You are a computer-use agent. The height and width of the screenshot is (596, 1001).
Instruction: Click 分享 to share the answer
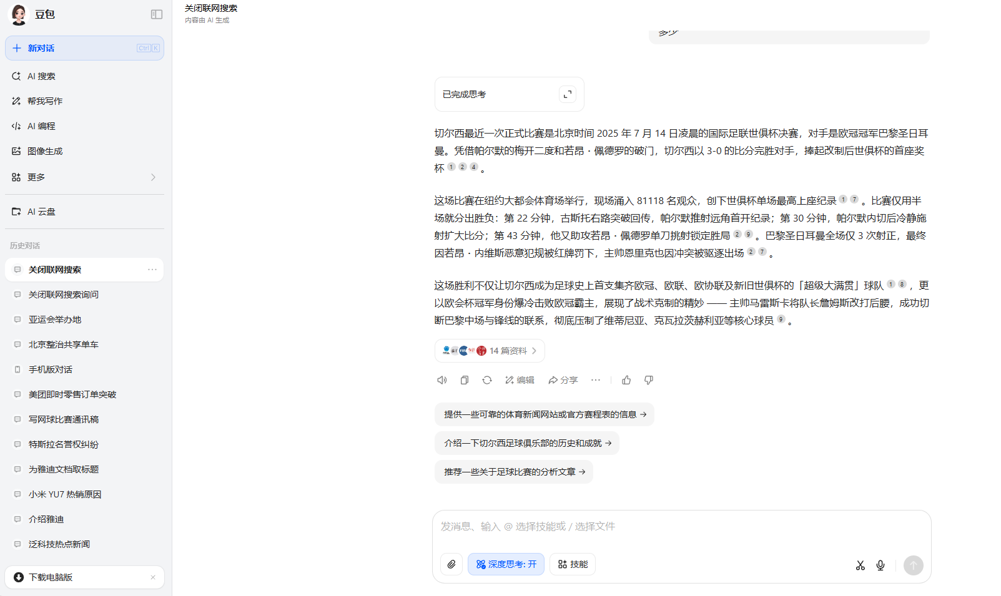[x=563, y=380]
